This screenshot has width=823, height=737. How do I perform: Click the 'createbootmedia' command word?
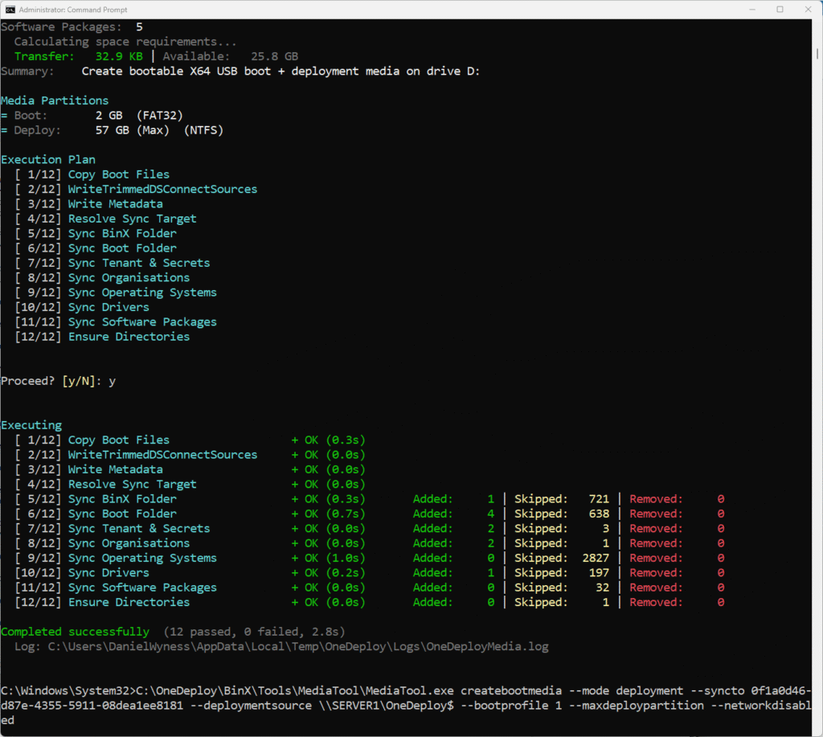[x=511, y=691]
